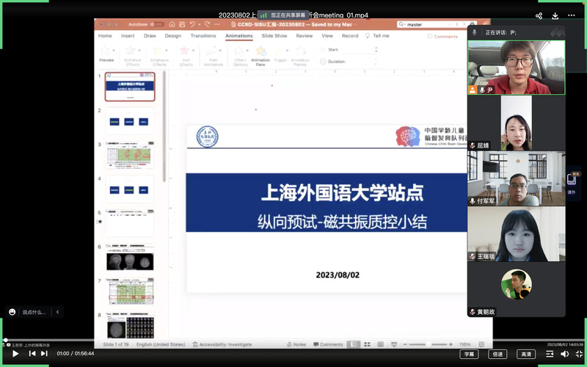Open the Transitions ribbon tab
Image resolution: width=587 pixels, height=367 pixels.
pos(203,35)
